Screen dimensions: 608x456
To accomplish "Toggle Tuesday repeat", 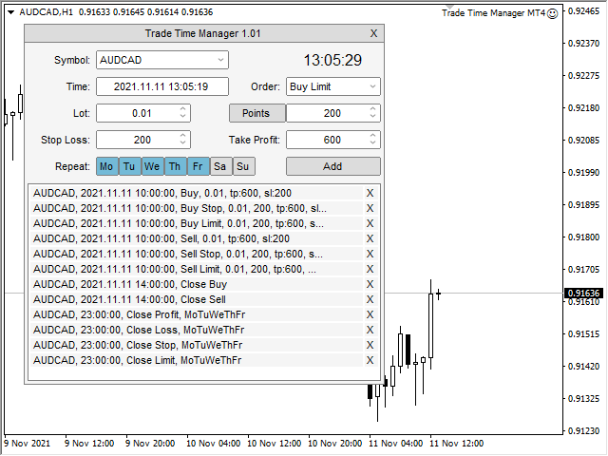I will click(129, 166).
